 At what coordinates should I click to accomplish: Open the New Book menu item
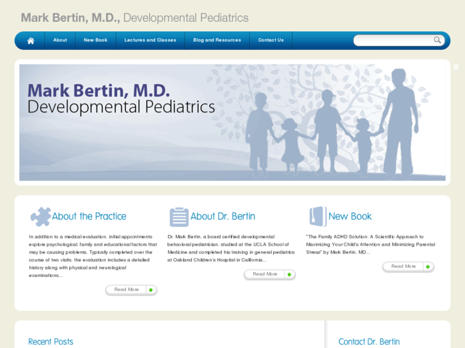pyautogui.click(x=95, y=40)
